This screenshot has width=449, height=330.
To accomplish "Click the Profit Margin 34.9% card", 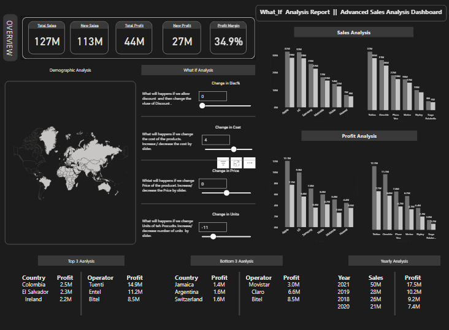I will click(228, 38).
